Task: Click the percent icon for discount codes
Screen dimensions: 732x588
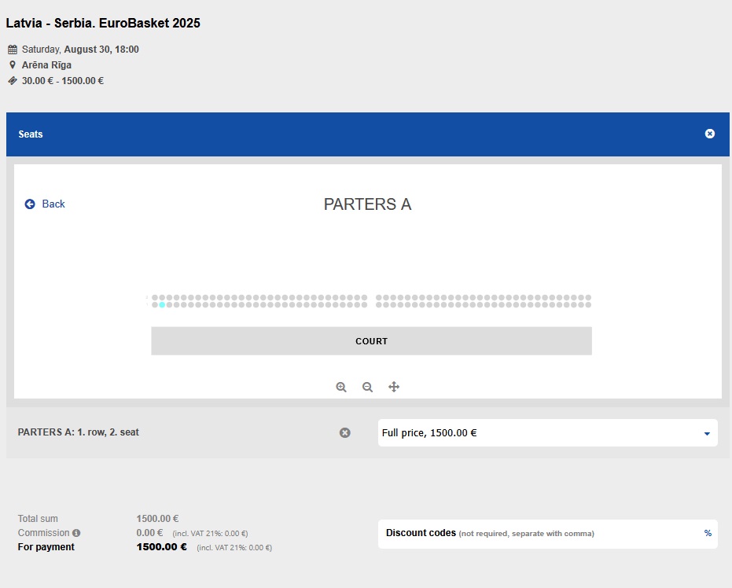Action: coord(708,533)
